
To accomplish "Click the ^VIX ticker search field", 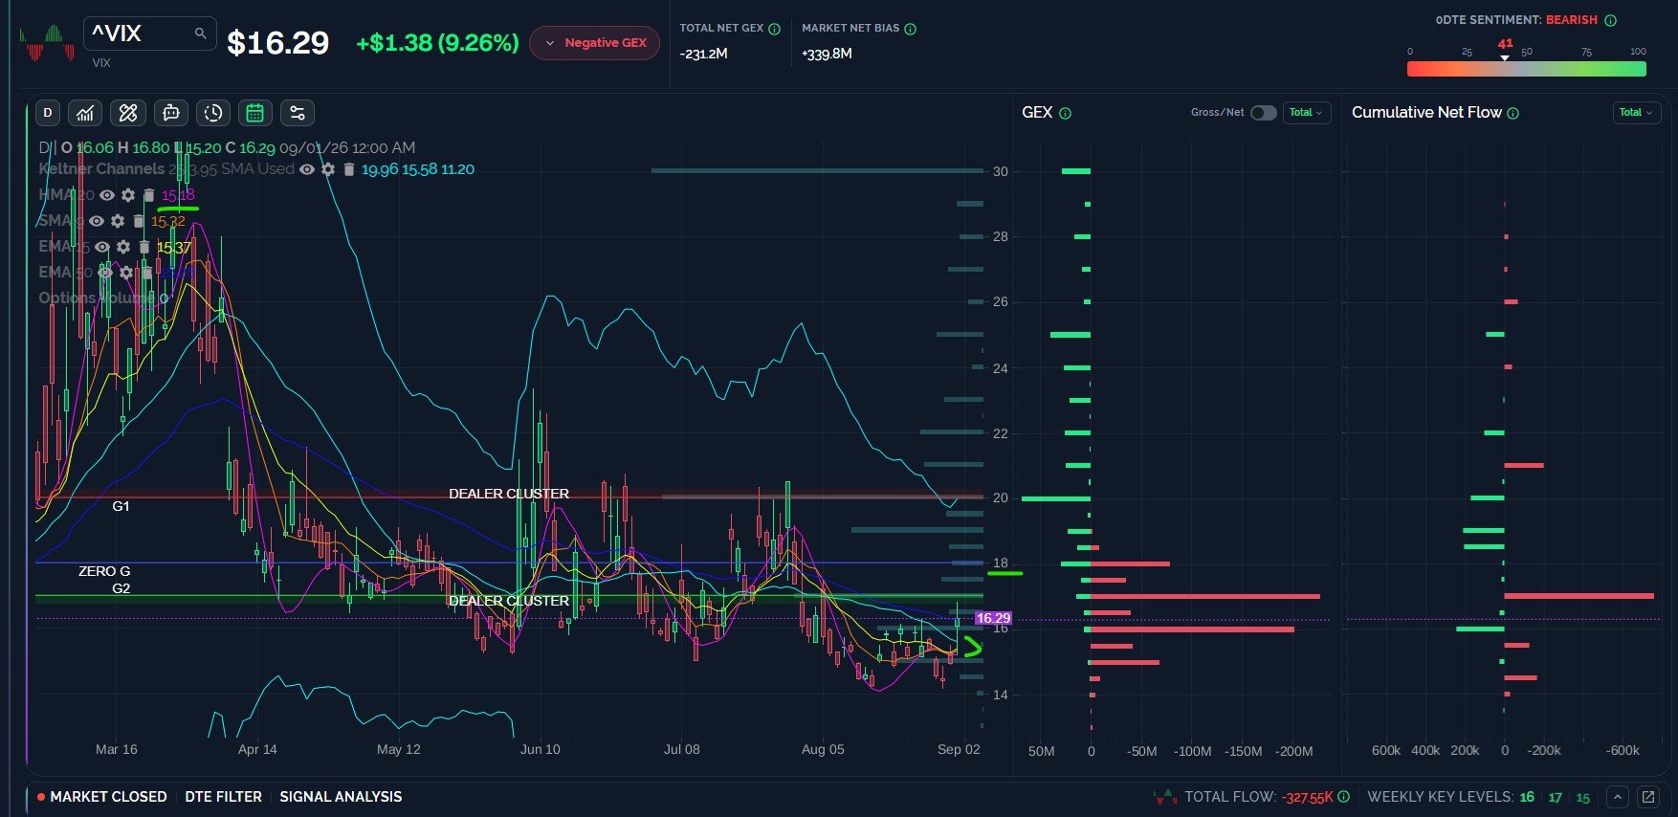I will tap(149, 33).
